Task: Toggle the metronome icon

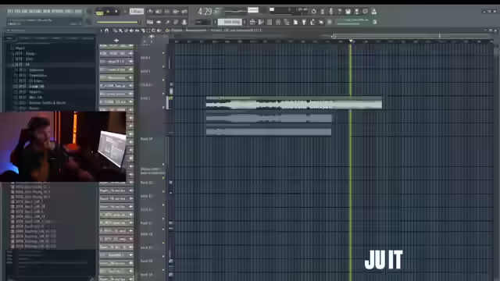Action: coord(150,12)
